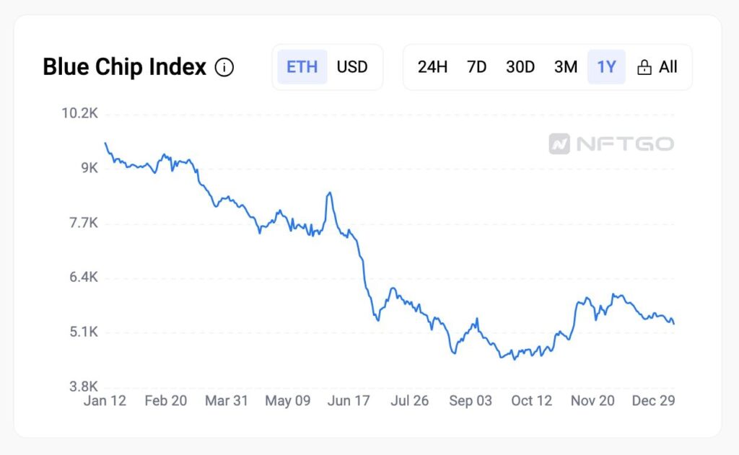The image size is (739, 455).
Task: Select the 7D time range
Action: pyautogui.click(x=476, y=67)
